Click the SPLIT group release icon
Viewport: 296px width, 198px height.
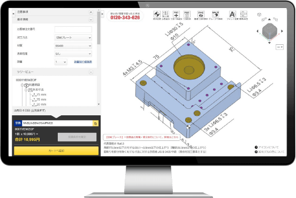pyautogui.click(x=215, y=14)
